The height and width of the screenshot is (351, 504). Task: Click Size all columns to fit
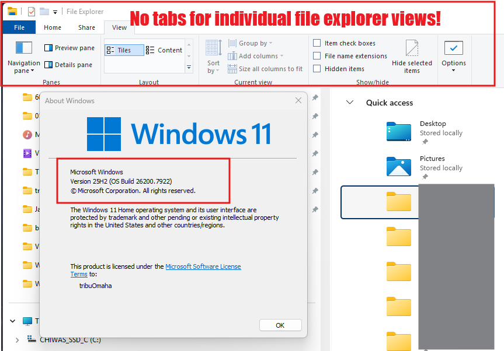pyautogui.click(x=265, y=69)
